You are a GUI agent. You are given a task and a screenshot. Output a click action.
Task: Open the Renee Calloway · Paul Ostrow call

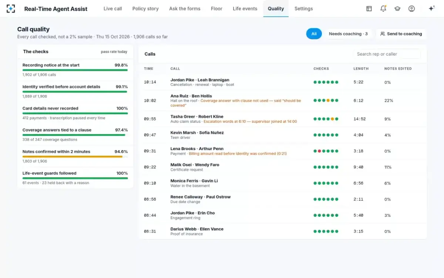pos(283,199)
